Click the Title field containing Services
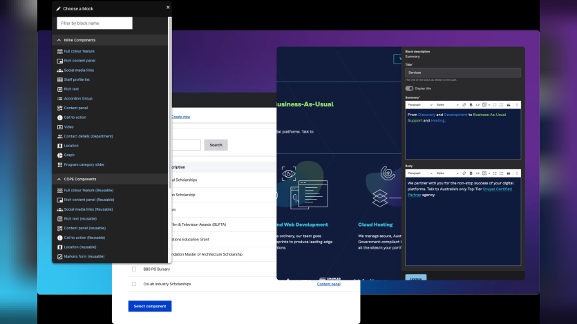Screen dimensions: 577x324 coord(463,73)
